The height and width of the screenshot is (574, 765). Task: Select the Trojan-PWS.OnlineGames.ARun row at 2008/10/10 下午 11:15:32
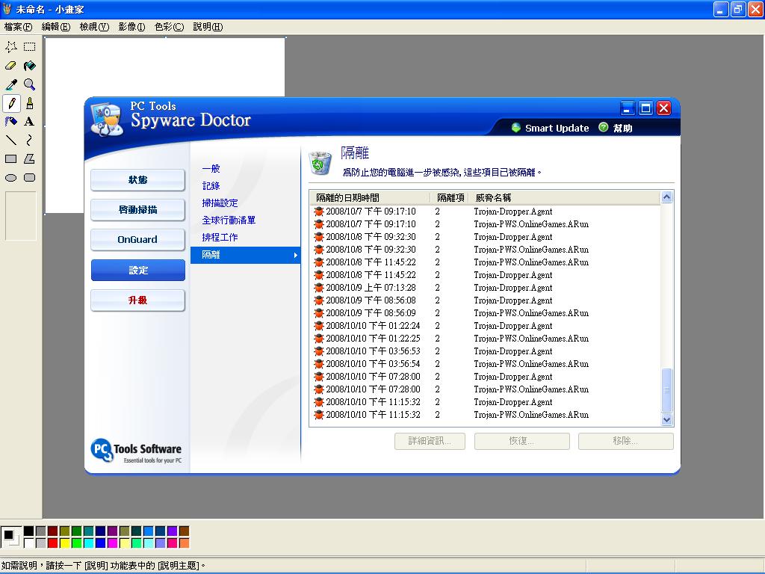(485, 414)
